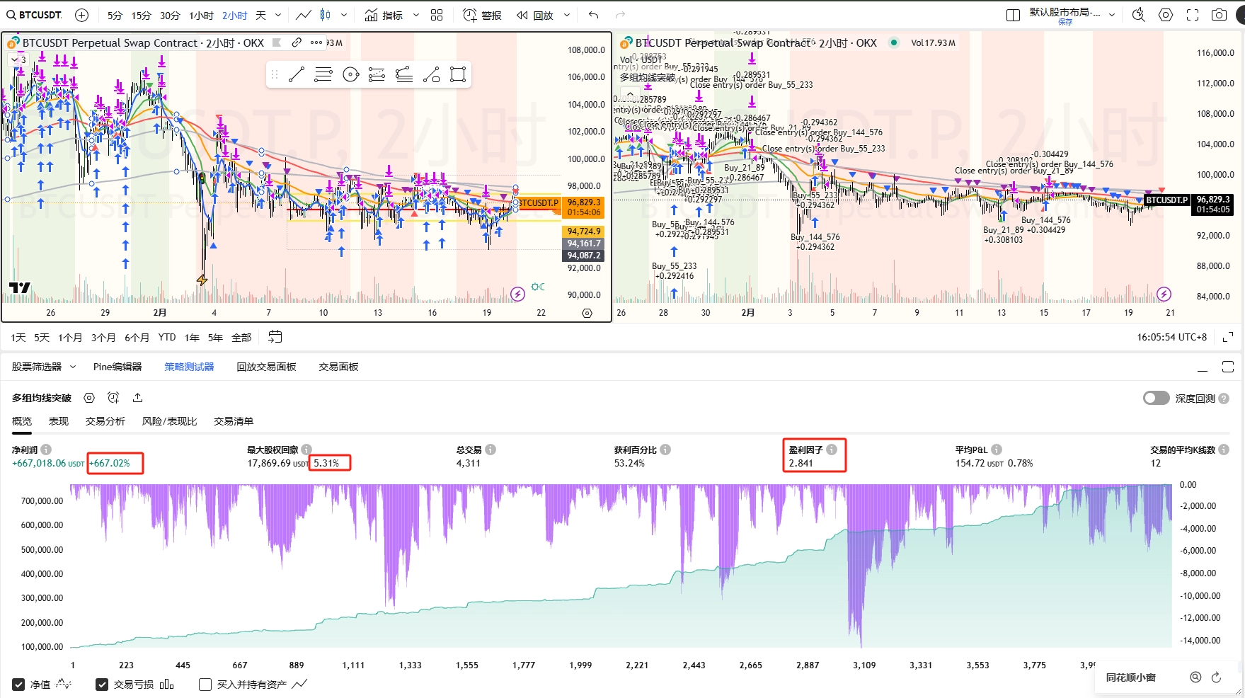Screen dimensions: 1245x698
Task: Maximize the bottom panel
Action: point(1228,367)
